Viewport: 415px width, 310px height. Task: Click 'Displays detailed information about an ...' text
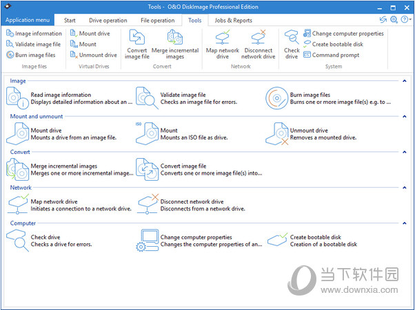coord(81,102)
